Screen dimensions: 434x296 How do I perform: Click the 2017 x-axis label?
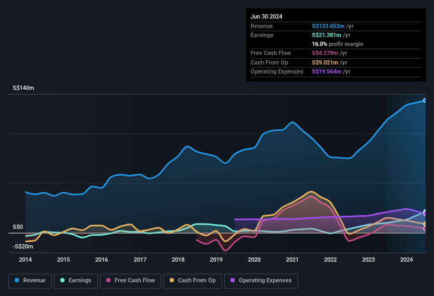(x=140, y=260)
